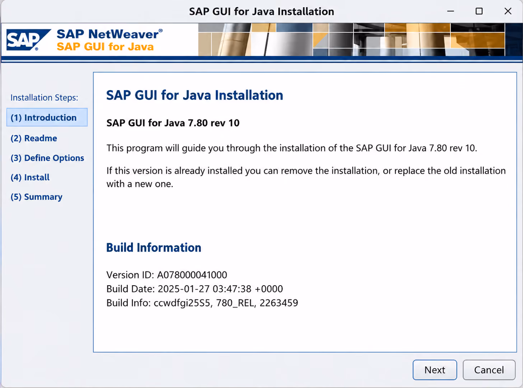Viewport: 523px width, 388px height.
Task: Click the orange 'SAP GUI for Java' banner subtitle
Action: tap(105, 47)
